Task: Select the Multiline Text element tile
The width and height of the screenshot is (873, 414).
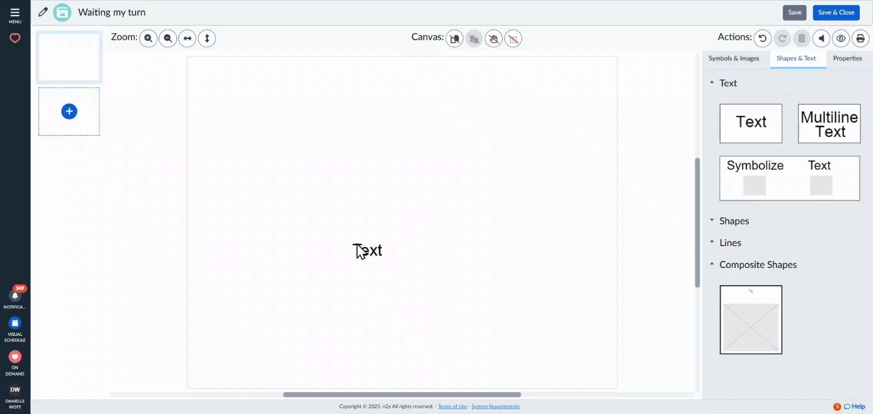Action: [829, 123]
